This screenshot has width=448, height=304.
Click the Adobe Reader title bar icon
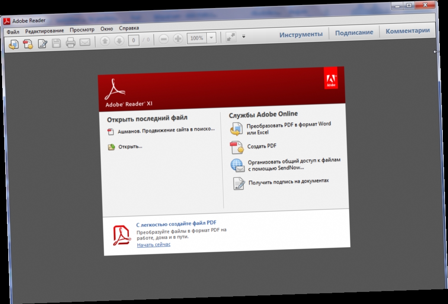tap(7, 21)
